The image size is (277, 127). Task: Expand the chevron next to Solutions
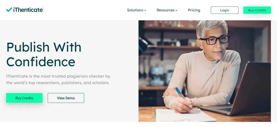coord(145,11)
